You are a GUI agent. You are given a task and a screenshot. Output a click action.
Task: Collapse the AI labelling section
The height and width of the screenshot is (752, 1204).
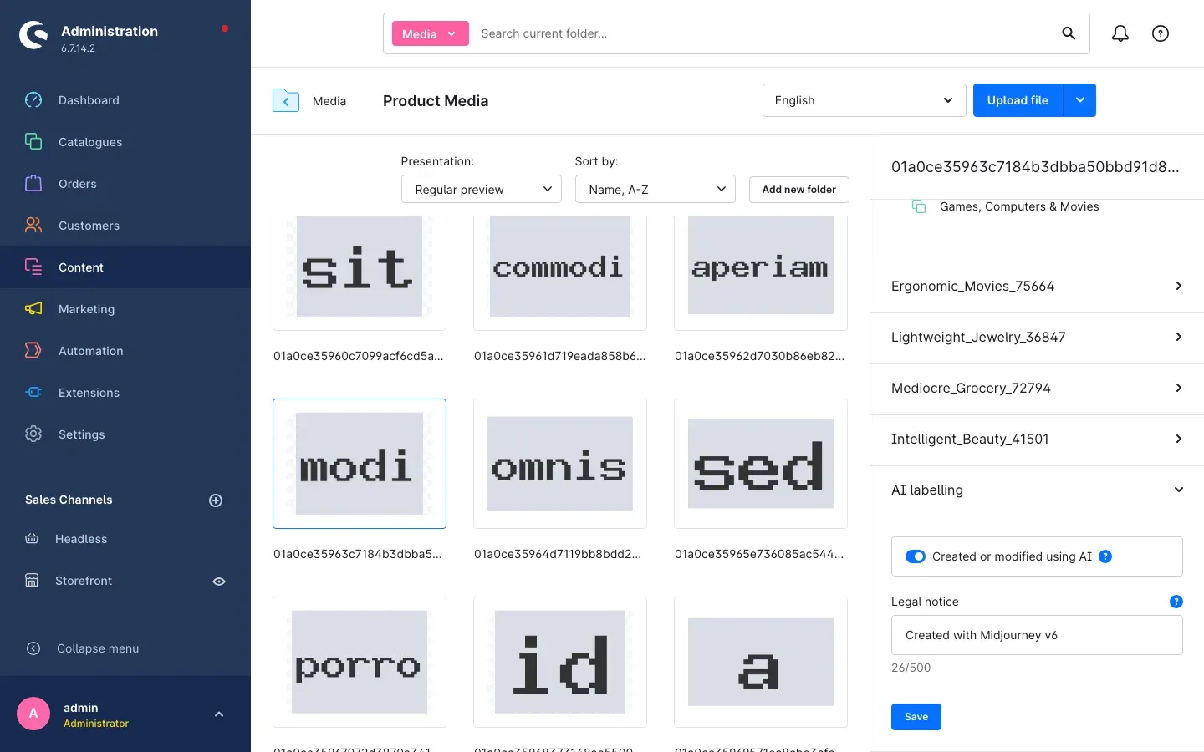[1037, 490]
